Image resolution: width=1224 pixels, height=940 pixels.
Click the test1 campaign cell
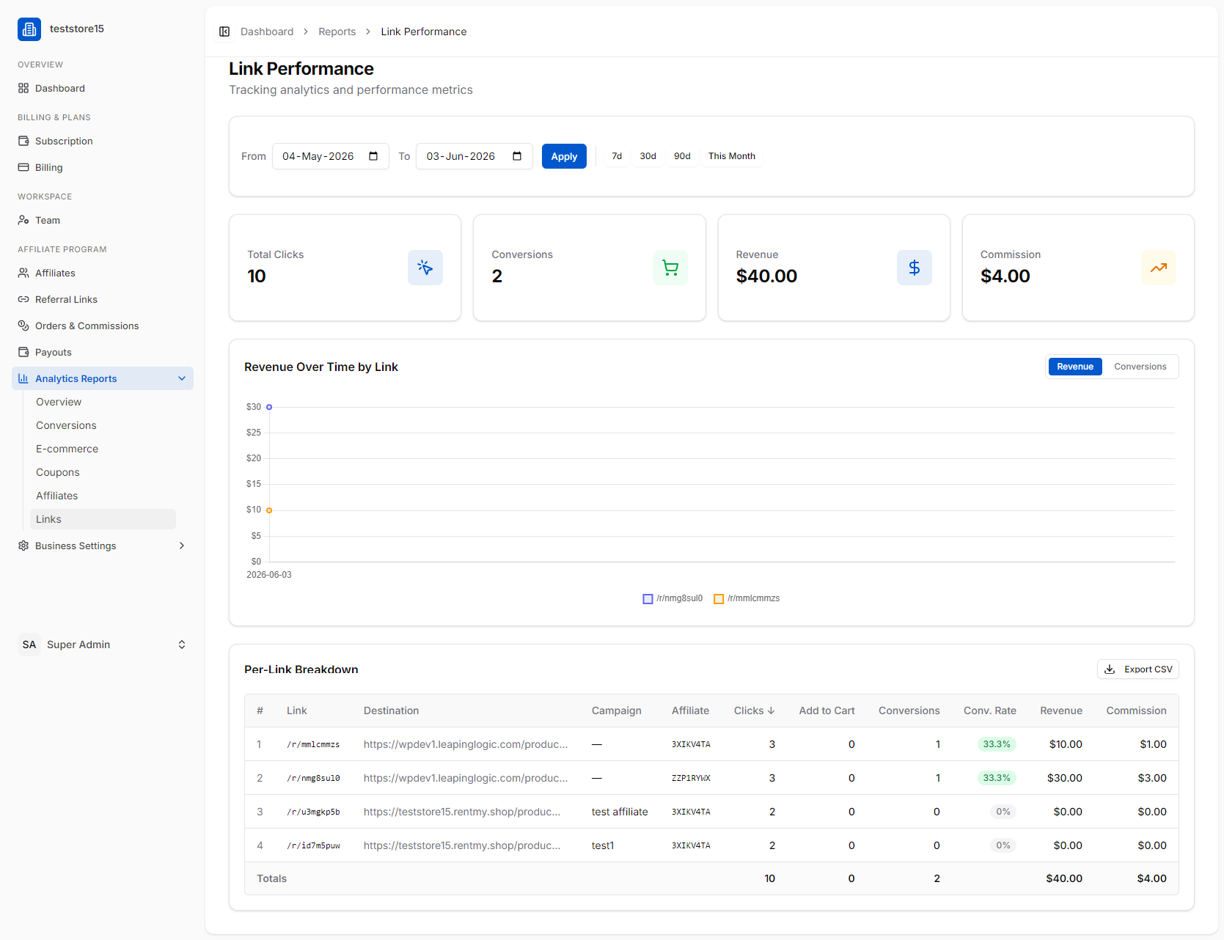603,845
